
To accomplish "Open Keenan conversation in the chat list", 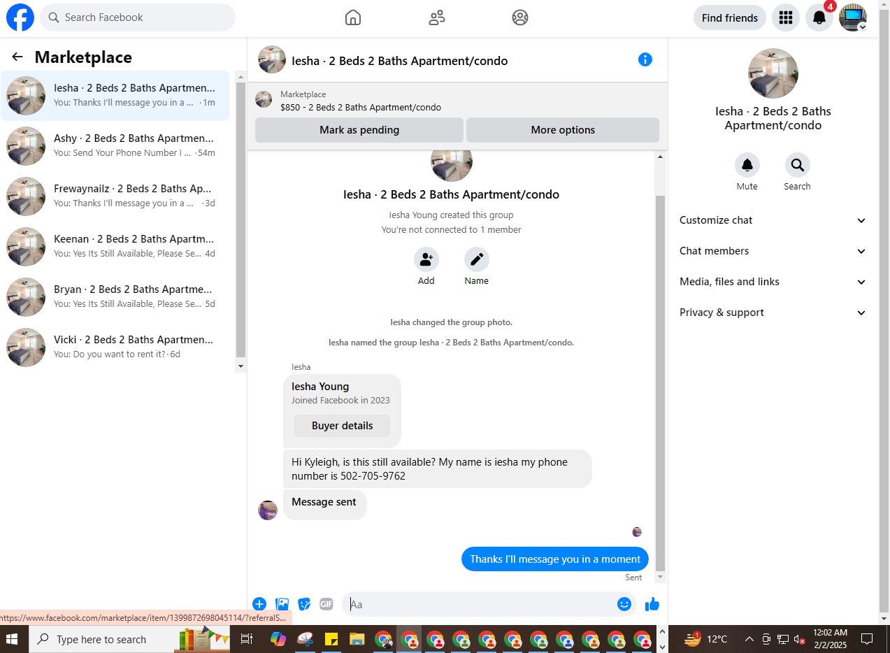I will (115, 247).
